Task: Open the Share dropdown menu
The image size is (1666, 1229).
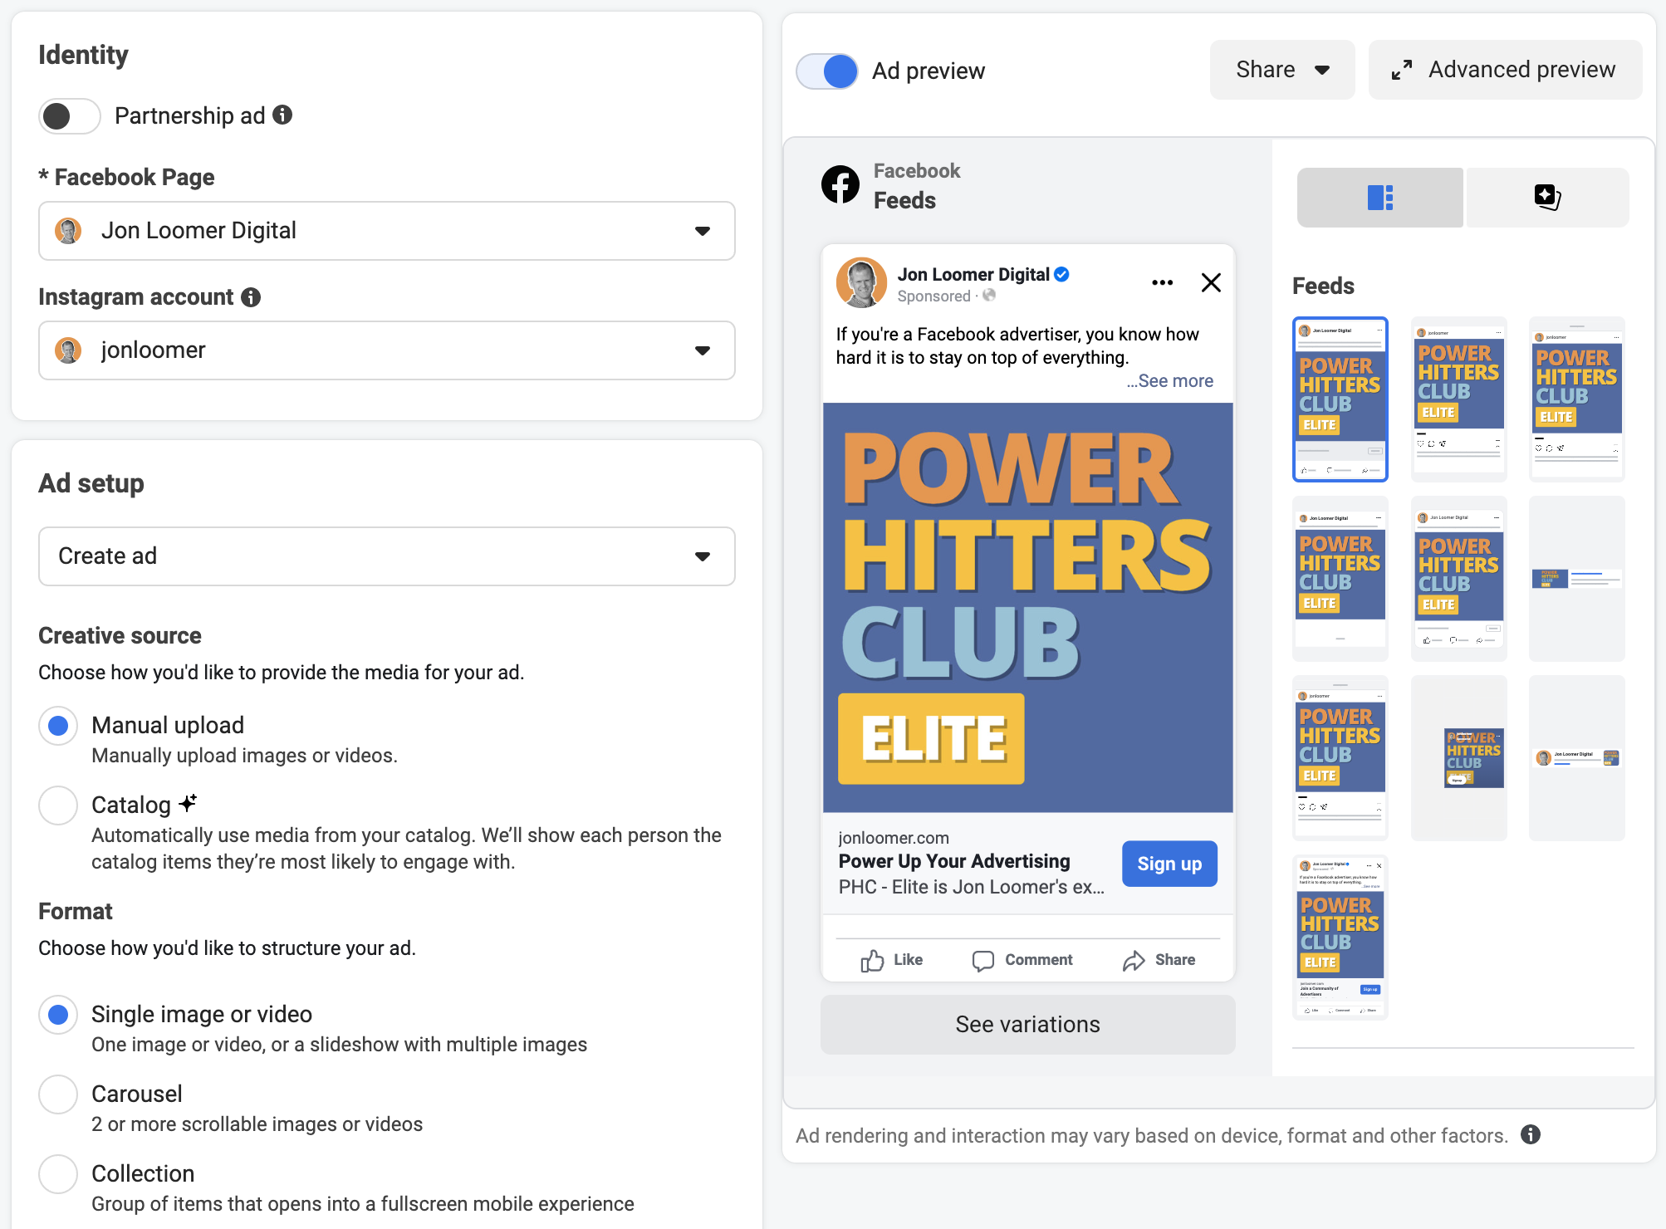Action: pyautogui.click(x=1282, y=70)
